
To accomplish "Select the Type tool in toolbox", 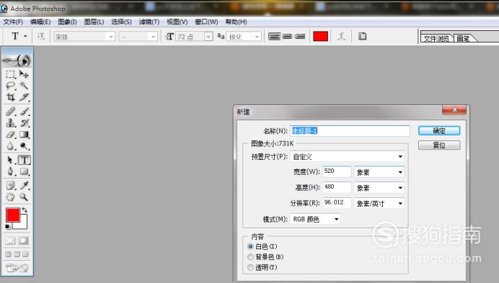I will pyautogui.click(x=25, y=160).
